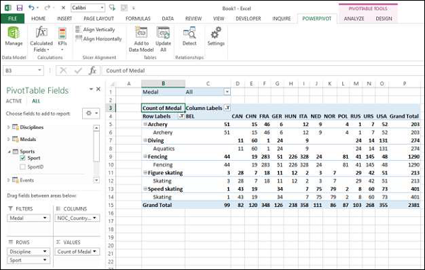The width and height of the screenshot is (425, 270).
Task: Open Column Labels filter dropdown
Action: tap(227, 108)
